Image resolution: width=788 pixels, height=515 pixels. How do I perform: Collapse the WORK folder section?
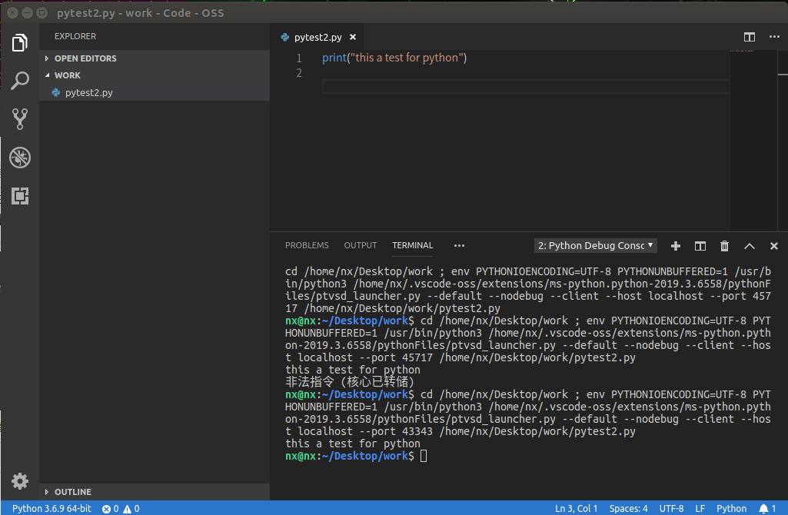click(68, 75)
